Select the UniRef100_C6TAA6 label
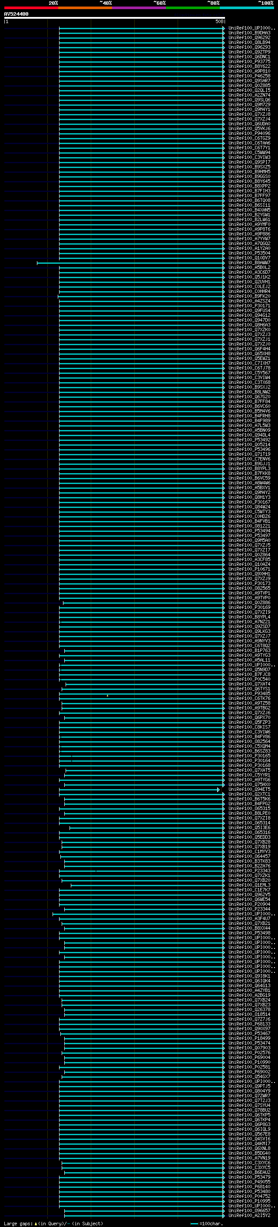The image size is (278, 1227). click(249, 143)
